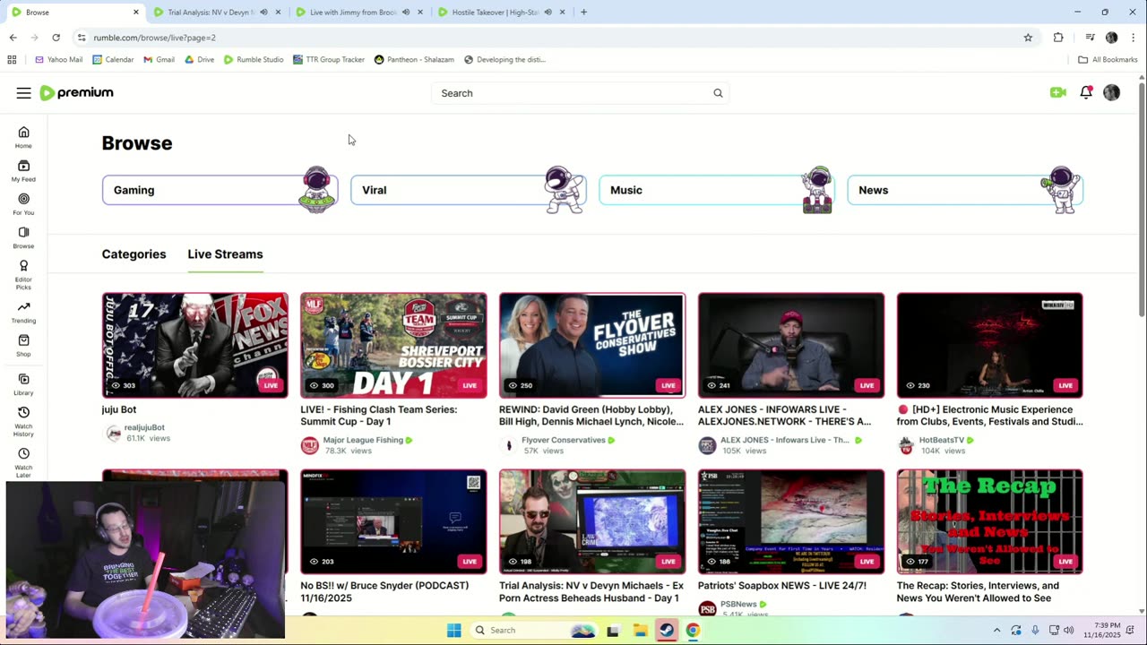The height and width of the screenshot is (645, 1147).
Task: Open the For You sidebar page
Action: pos(23,203)
